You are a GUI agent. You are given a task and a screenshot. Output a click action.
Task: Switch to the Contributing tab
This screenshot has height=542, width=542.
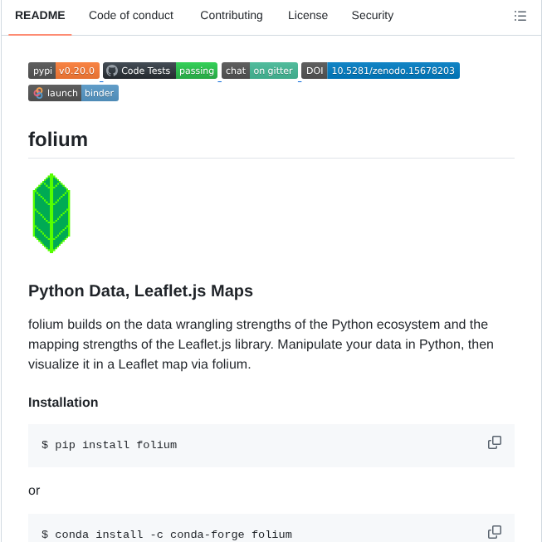(x=232, y=16)
